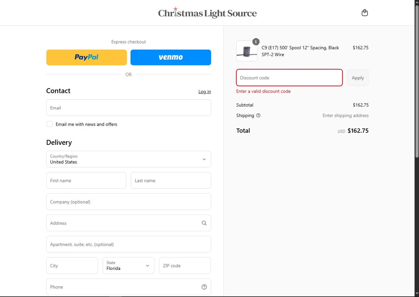The image size is (419, 297).
Task: Click the product name C9 (E17) 500' Spool
Action: (300, 51)
